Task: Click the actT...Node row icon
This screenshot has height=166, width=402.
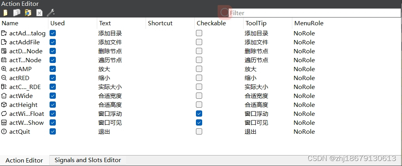Action: click(4, 60)
